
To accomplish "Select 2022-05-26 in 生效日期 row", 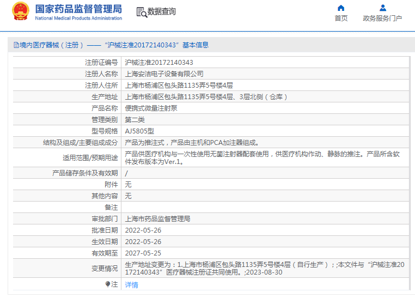I will coord(143,242).
